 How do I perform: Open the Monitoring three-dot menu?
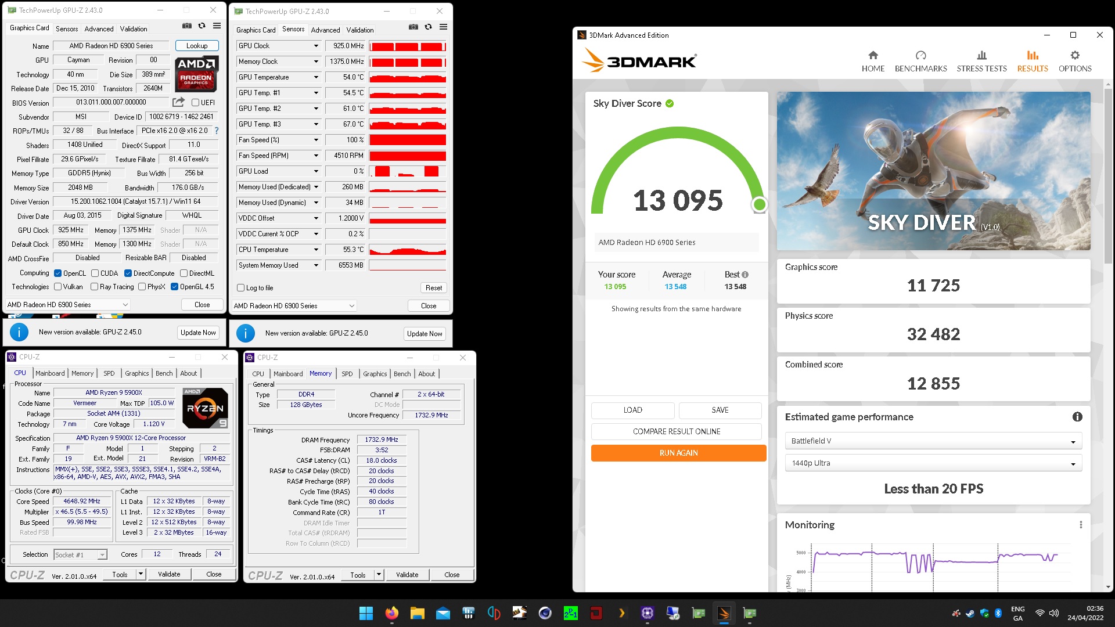1081,525
